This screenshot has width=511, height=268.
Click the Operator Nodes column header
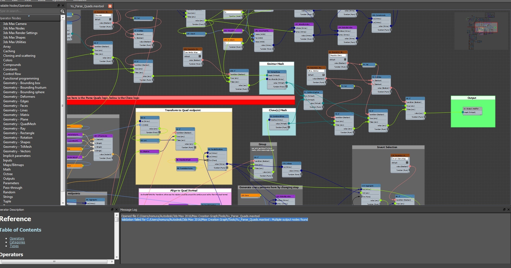(30, 18)
